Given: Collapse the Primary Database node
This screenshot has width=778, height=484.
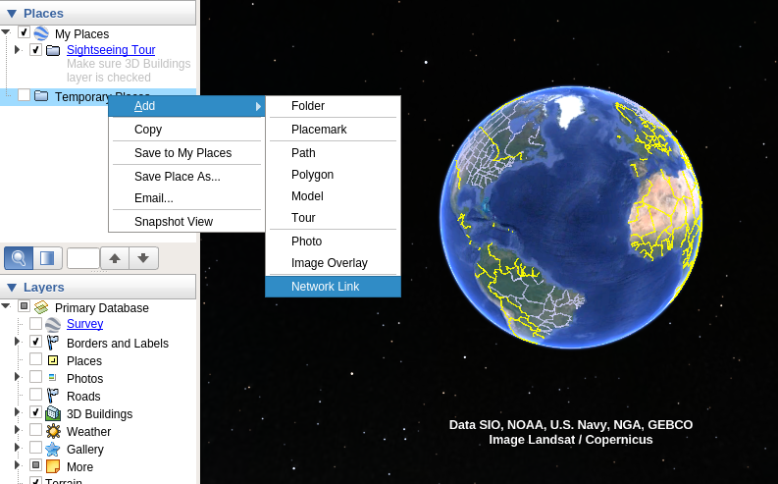Looking at the screenshot, I should (x=6, y=306).
